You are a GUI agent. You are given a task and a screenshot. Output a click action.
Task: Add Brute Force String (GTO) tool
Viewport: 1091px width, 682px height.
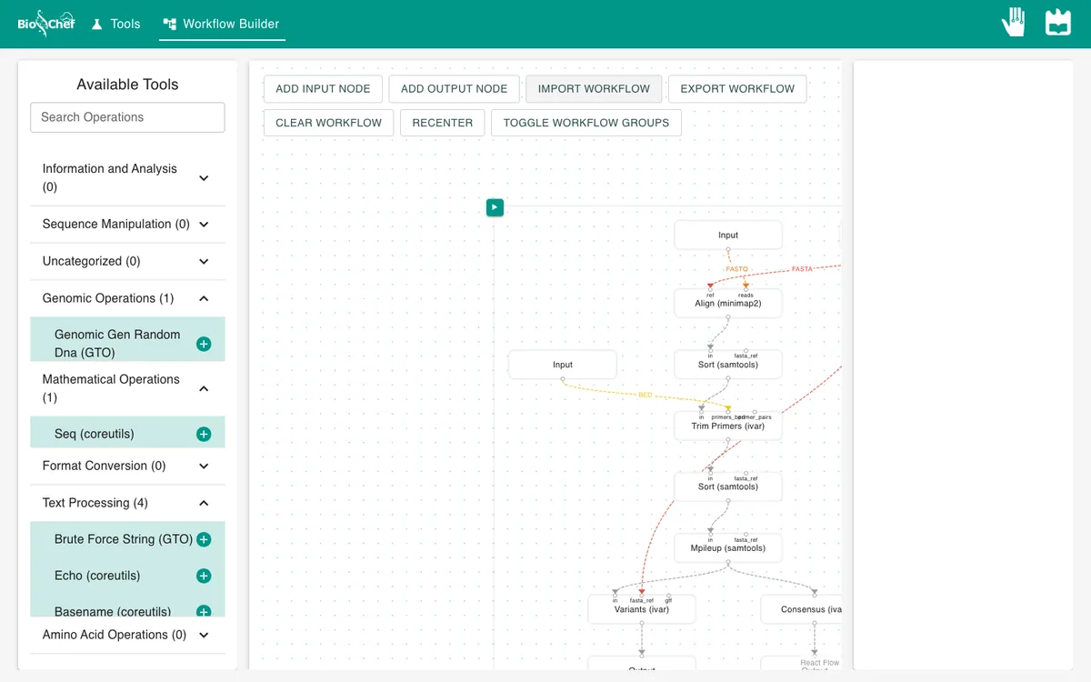(x=204, y=539)
